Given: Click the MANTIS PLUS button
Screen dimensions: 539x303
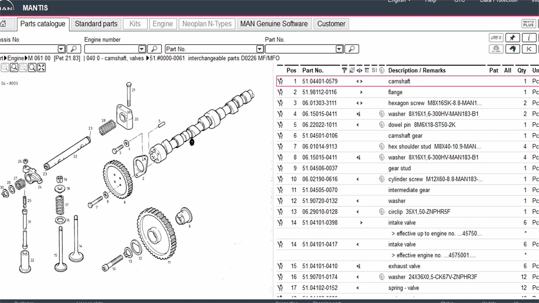Looking at the screenshot, I should click(528, 24).
